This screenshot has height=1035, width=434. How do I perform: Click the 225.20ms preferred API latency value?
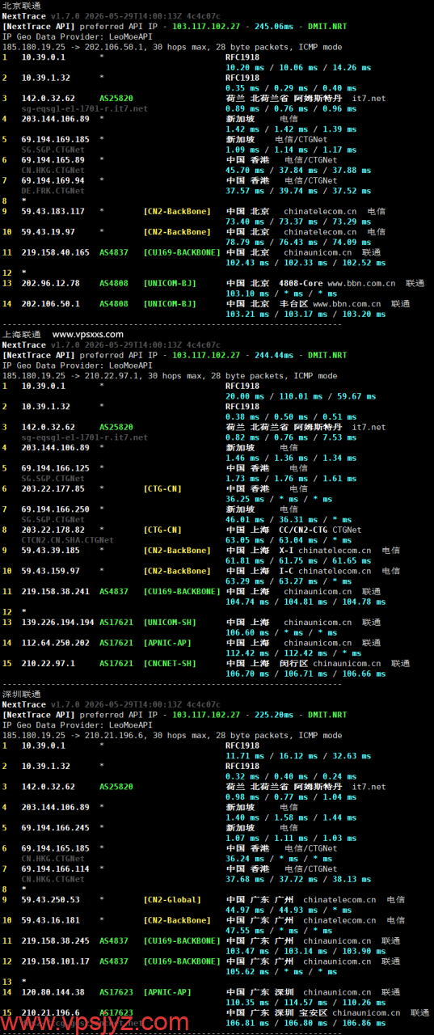point(273,715)
